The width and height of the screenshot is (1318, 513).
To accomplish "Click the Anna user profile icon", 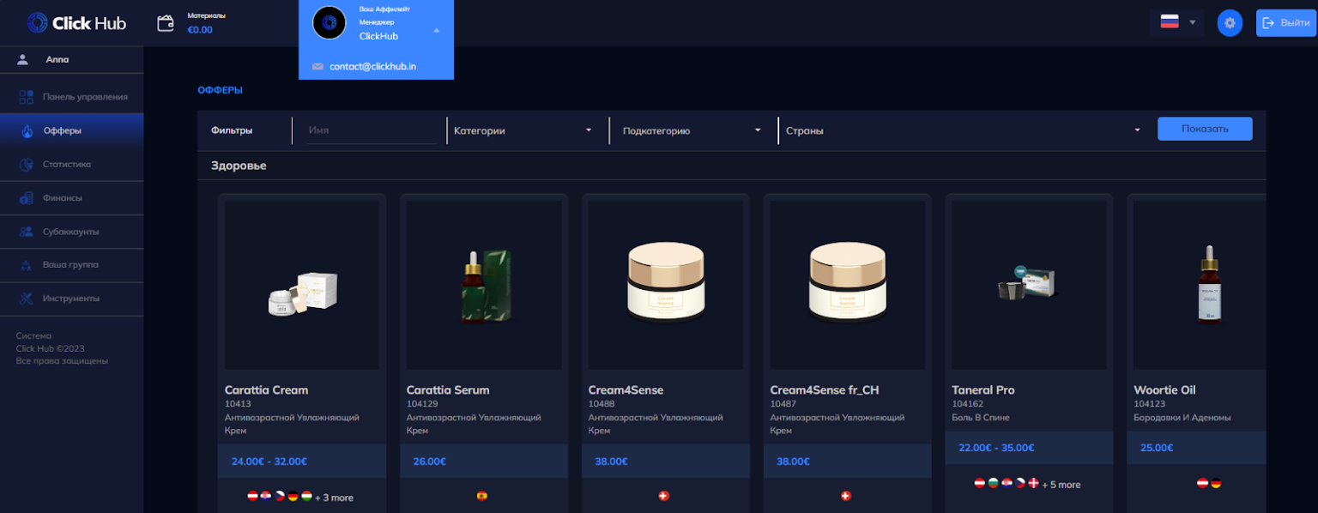I will pos(23,59).
